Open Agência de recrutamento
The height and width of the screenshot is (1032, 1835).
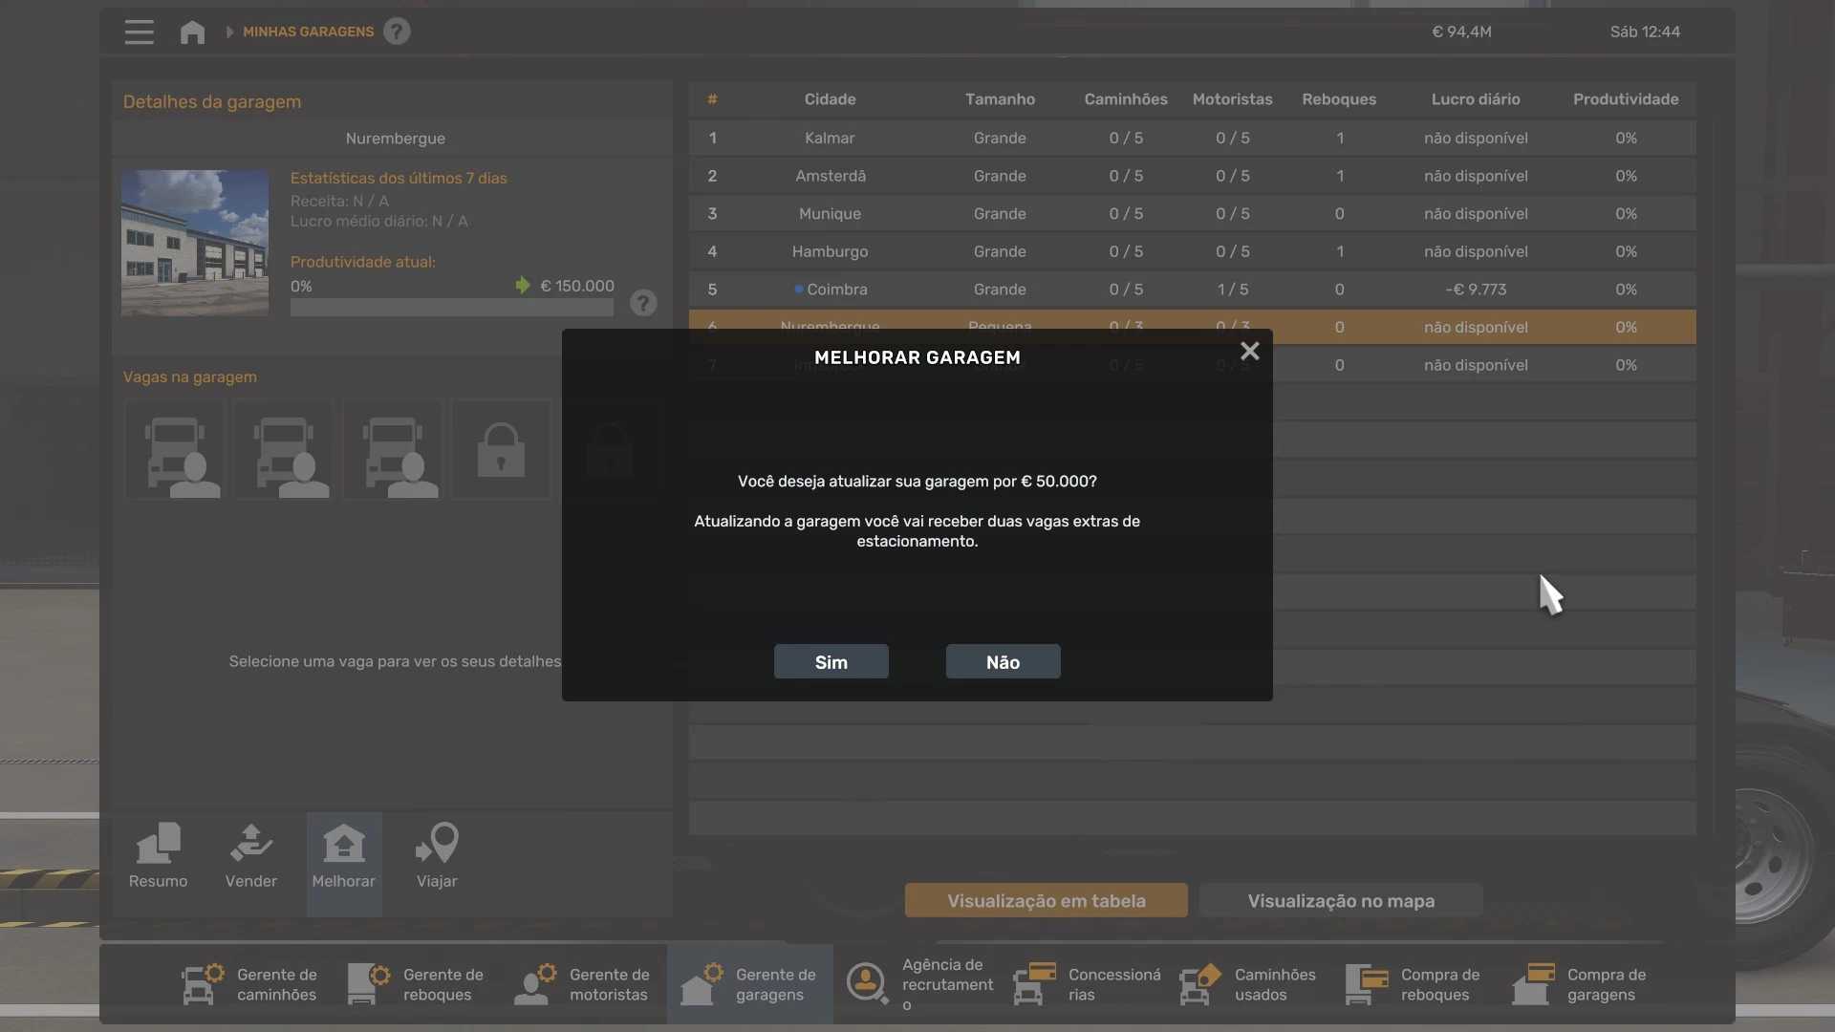click(x=919, y=984)
